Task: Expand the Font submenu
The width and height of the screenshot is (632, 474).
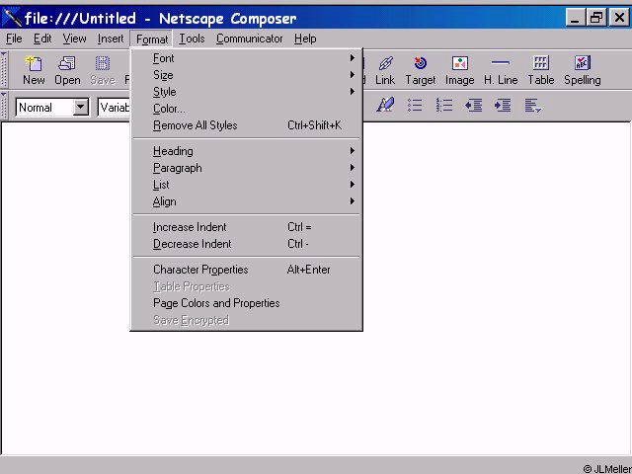Action: [x=246, y=58]
